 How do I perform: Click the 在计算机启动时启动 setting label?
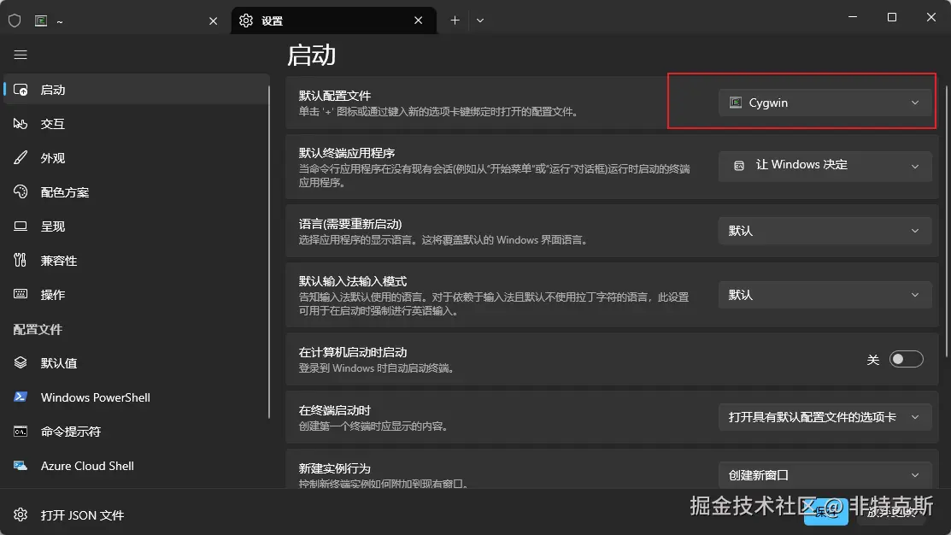coord(352,352)
